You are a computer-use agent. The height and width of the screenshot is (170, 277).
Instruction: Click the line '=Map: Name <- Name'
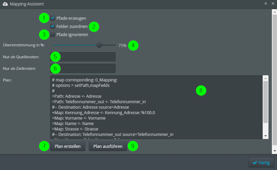73,124
